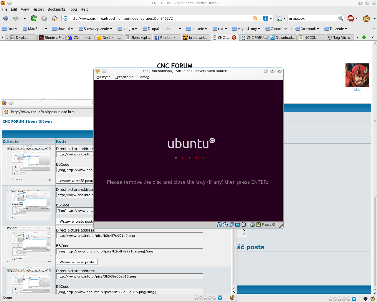Image resolution: width=377 pixels, height=302 pixels.
Task: Switch to the NGCGUI tab
Action: pyautogui.click(x=311, y=37)
